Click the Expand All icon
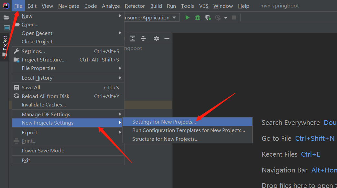The width and height of the screenshot is (337, 188). [x=133, y=39]
